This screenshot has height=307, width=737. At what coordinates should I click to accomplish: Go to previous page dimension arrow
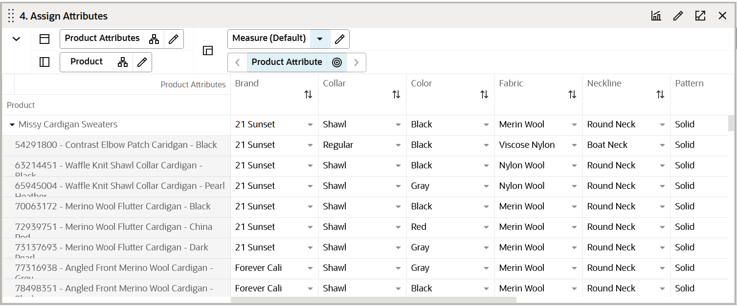238,62
